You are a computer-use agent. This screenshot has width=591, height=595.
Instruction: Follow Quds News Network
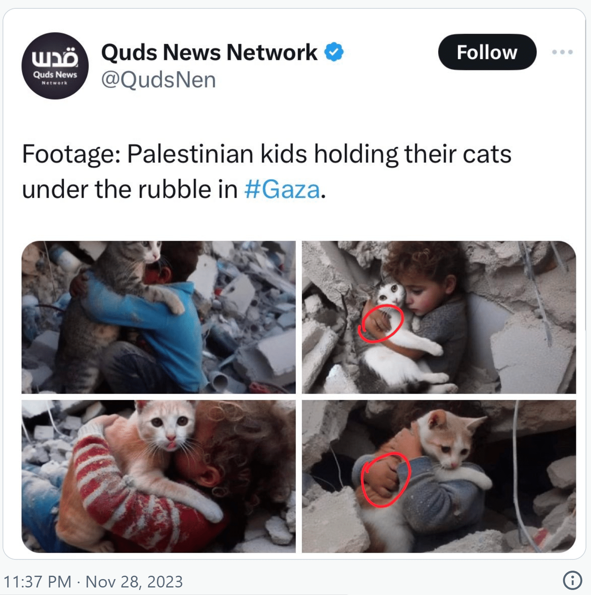pos(487,52)
